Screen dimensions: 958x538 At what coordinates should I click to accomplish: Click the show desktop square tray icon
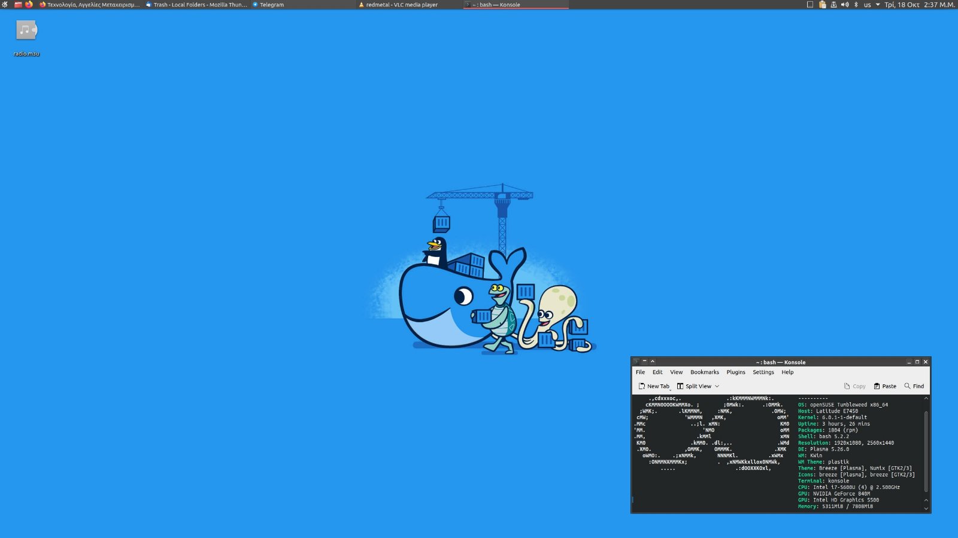click(x=810, y=4)
